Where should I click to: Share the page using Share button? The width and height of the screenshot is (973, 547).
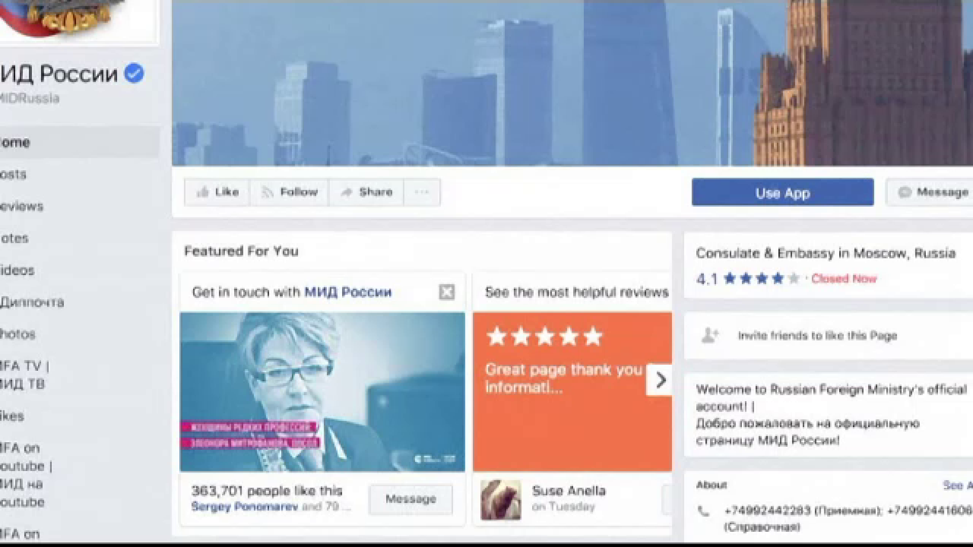366,192
